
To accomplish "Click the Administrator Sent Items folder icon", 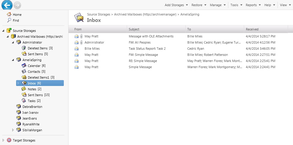I will (x=24, y=54).
